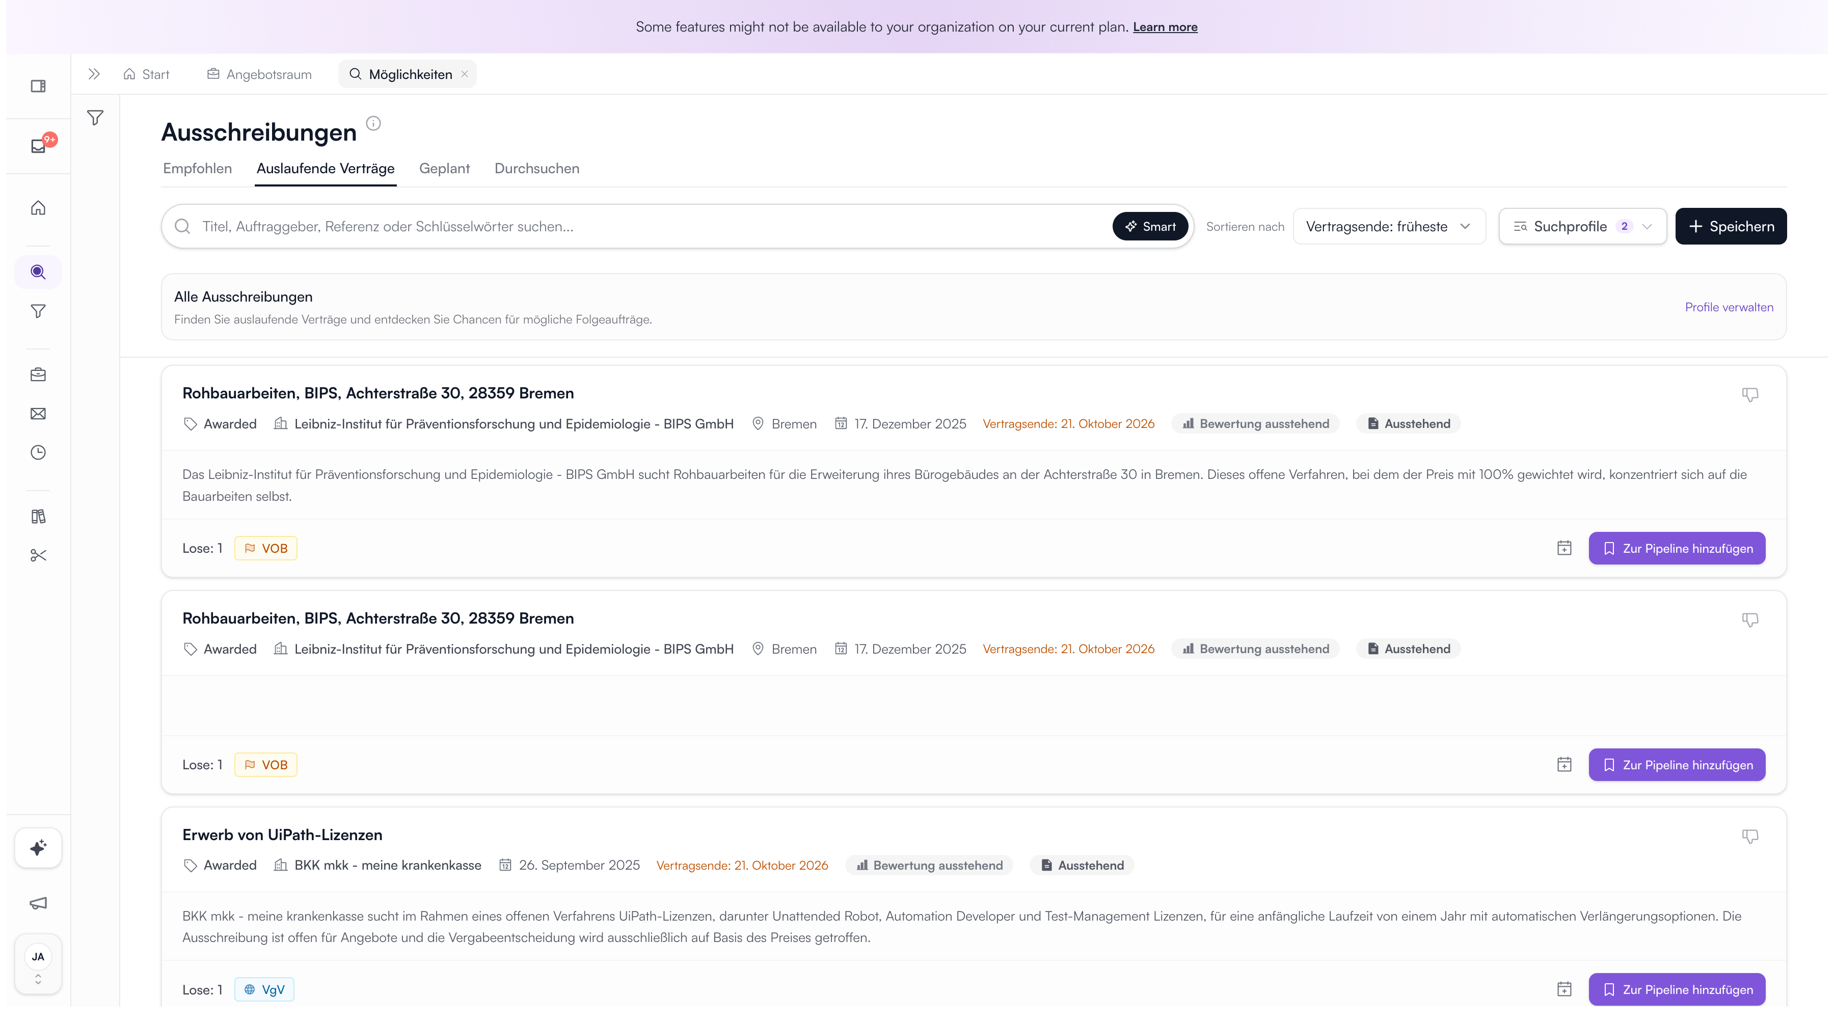Viewport: 1834px width, 1023px height.
Task: Click the VgV tag on UiPath tender
Action: [264, 989]
